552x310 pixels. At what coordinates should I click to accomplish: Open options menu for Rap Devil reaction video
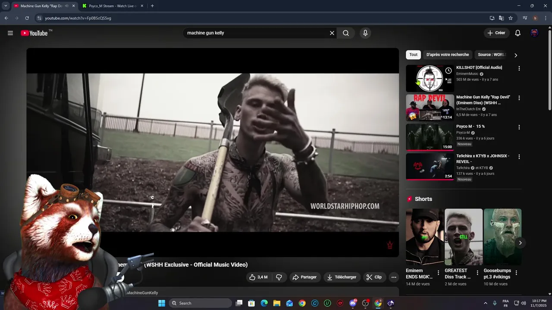[519, 98]
